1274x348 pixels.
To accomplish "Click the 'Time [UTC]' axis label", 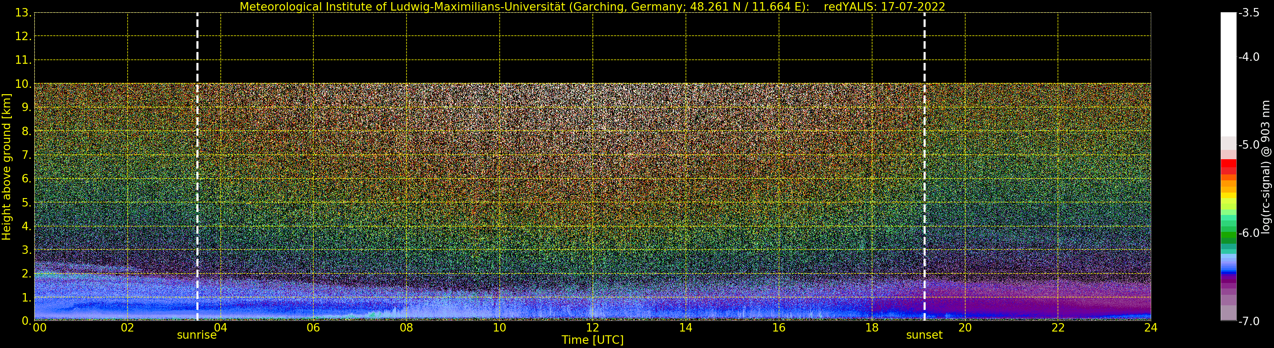I will click(x=593, y=340).
